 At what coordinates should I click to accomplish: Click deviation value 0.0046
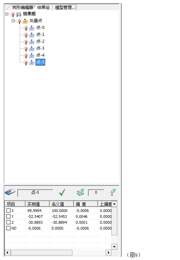(x=81, y=216)
